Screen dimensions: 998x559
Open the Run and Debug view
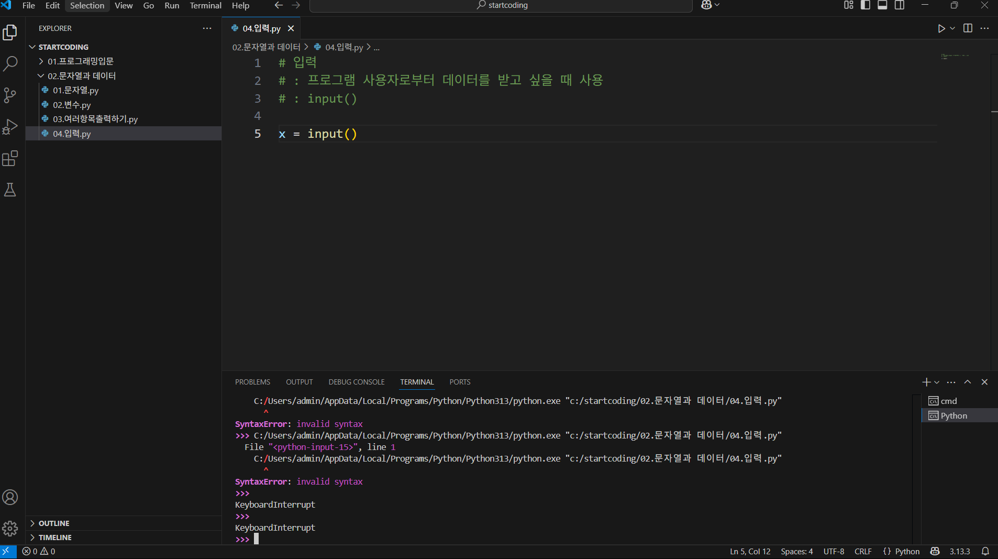(10, 127)
